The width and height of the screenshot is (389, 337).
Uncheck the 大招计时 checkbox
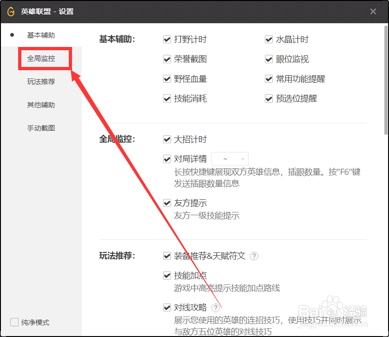(167, 139)
